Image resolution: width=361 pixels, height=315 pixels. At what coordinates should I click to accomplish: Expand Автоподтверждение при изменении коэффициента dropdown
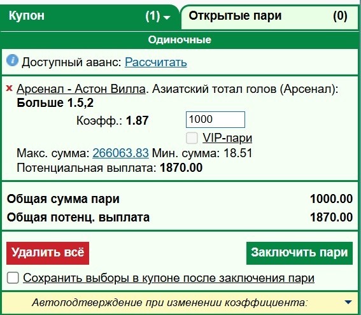coord(348,302)
